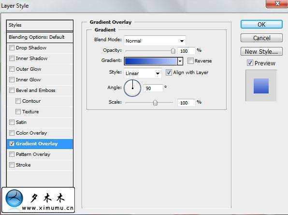The height and width of the screenshot is (215, 288).
Task: Select the Pattern Overlay label
Action: coord(33,154)
